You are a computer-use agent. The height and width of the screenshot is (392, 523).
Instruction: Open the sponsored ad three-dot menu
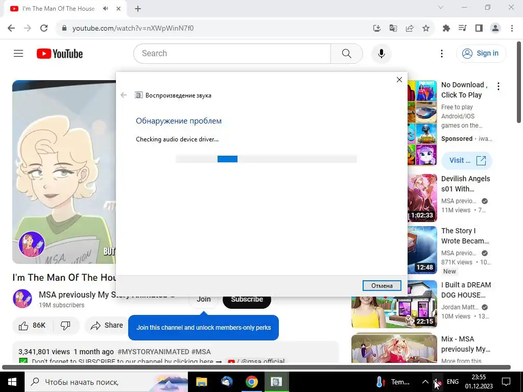click(498, 86)
